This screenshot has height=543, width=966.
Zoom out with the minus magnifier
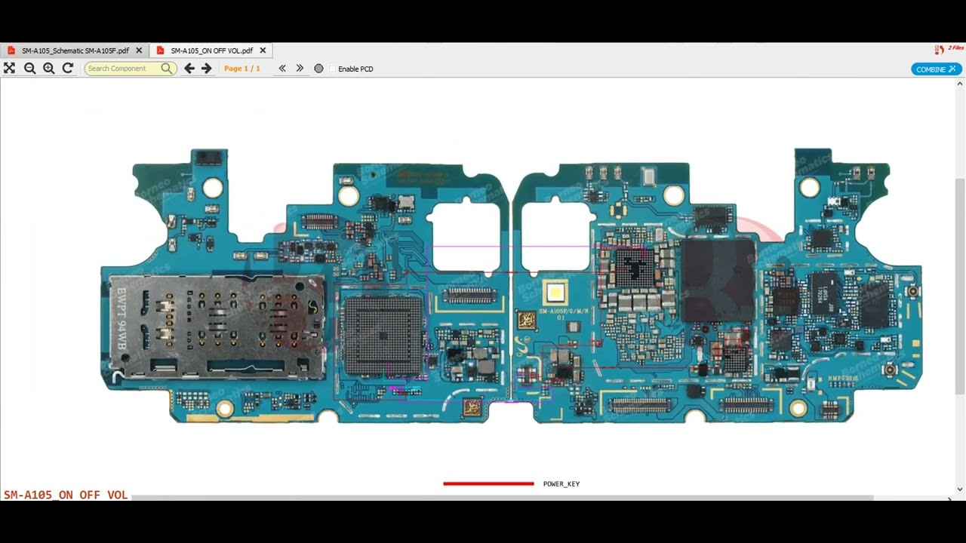[x=29, y=68]
